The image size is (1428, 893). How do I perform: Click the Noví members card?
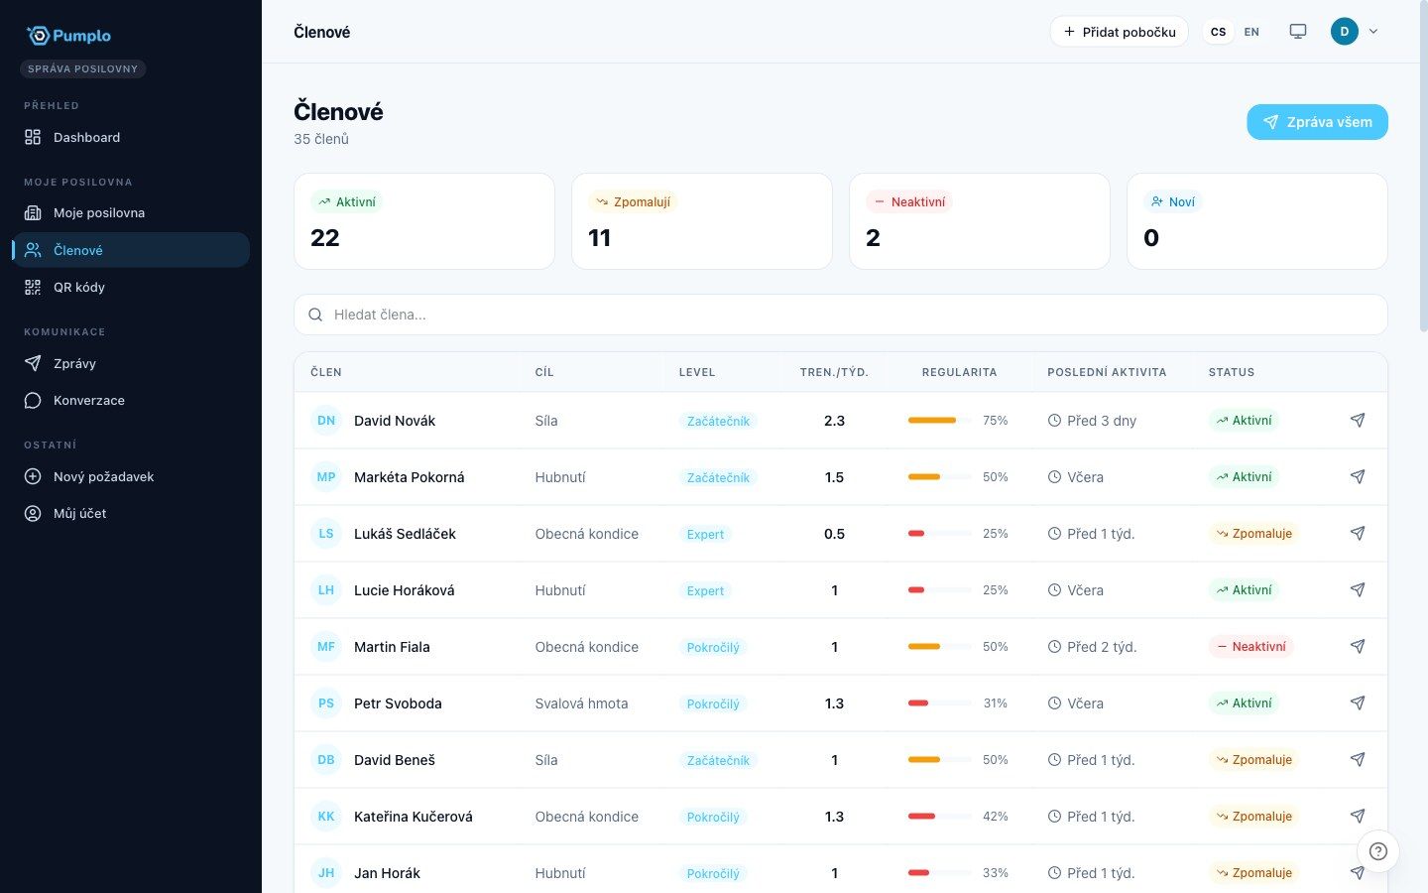pyautogui.click(x=1257, y=221)
